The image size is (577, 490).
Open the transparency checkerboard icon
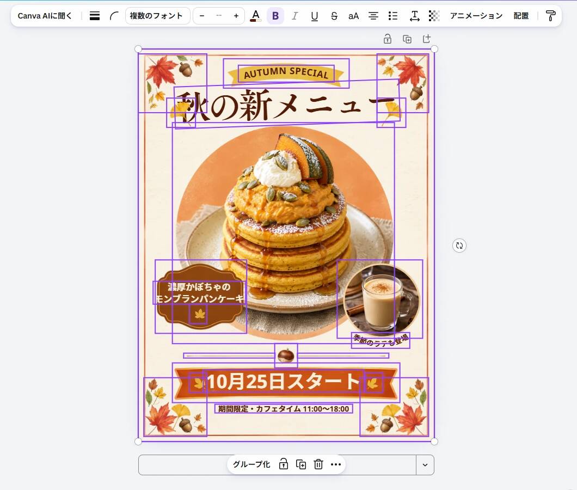point(434,16)
